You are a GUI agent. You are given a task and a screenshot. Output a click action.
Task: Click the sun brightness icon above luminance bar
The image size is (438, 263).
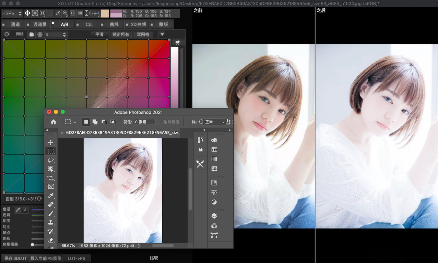pos(177,42)
